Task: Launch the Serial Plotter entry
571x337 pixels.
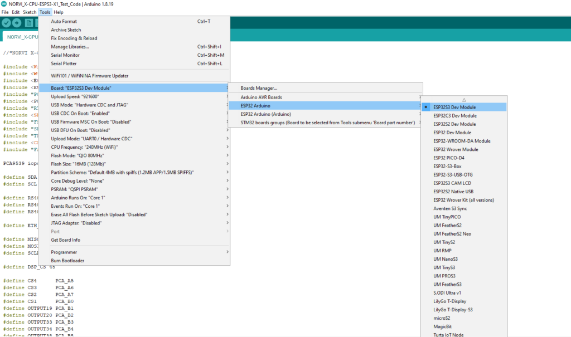Action: pos(134,64)
